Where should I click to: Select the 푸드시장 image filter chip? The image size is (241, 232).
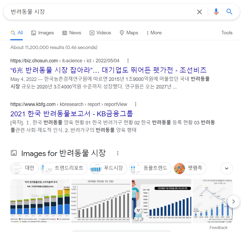point(108,168)
